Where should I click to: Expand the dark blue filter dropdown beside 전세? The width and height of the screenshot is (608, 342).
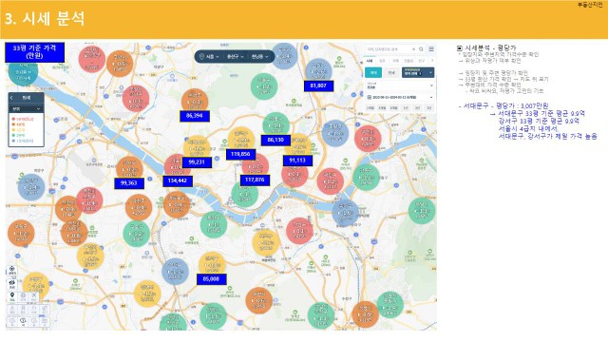pos(418,72)
